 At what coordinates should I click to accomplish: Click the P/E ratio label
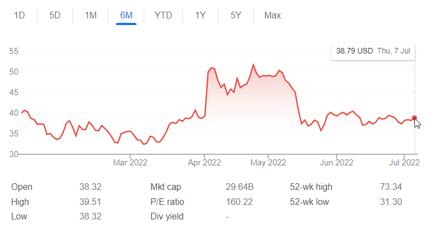tap(167, 202)
